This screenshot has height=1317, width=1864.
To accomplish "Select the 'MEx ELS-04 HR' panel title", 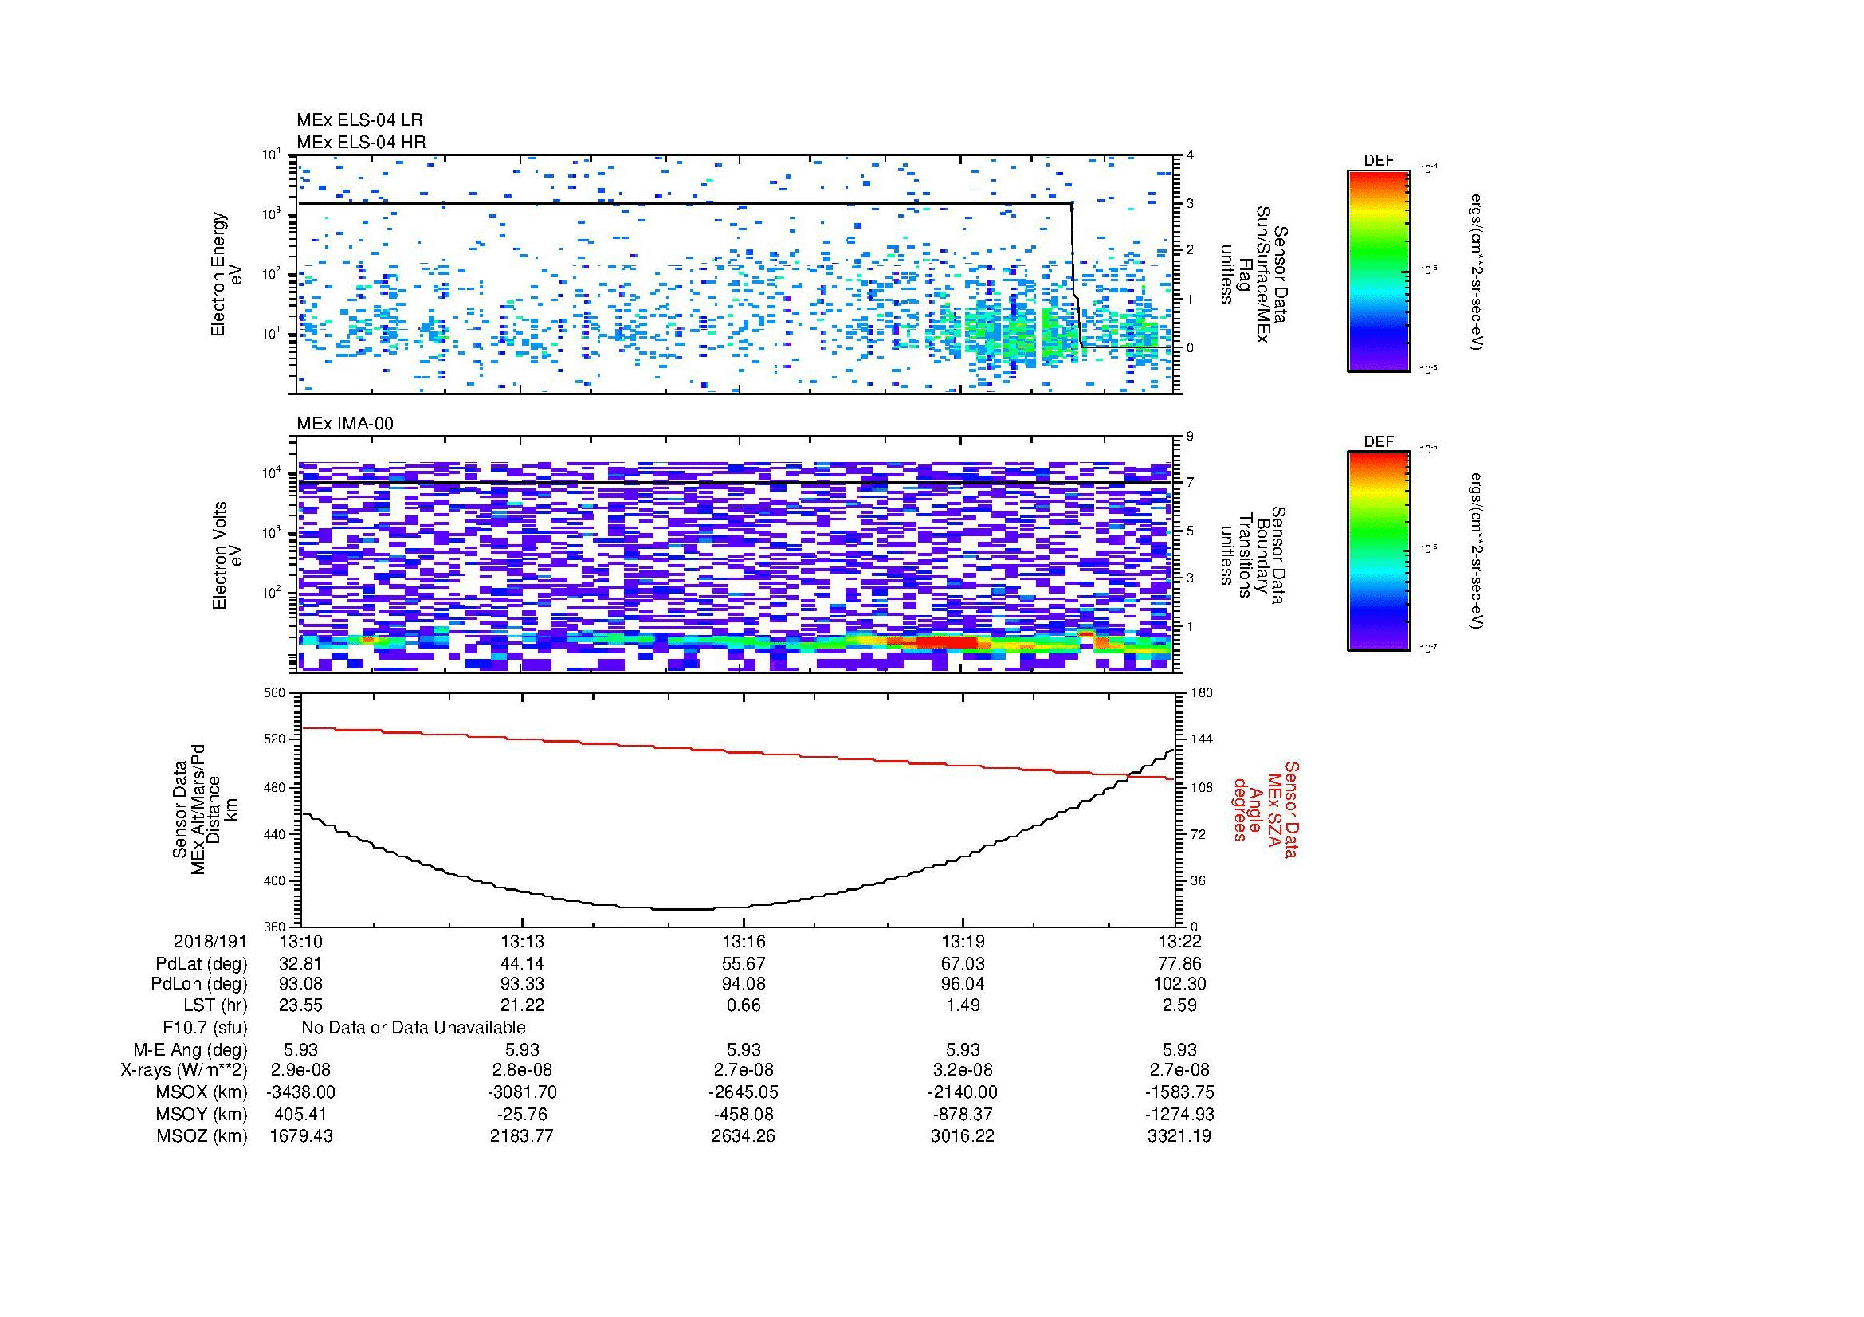I will pos(361,142).
